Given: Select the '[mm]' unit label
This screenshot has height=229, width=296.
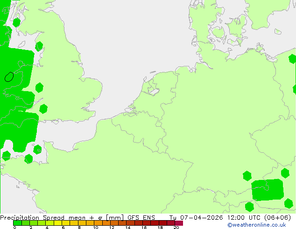Looking at the screenshot, I should click(x=115, y=218).
